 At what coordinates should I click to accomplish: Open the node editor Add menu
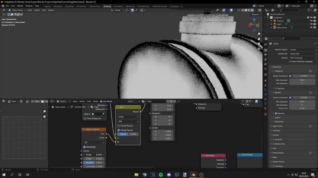coord(89,101)
